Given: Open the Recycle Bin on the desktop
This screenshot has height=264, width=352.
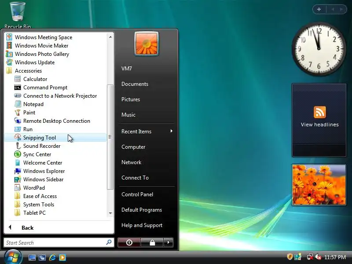Looking at the screenshot, I should point(18,15).
